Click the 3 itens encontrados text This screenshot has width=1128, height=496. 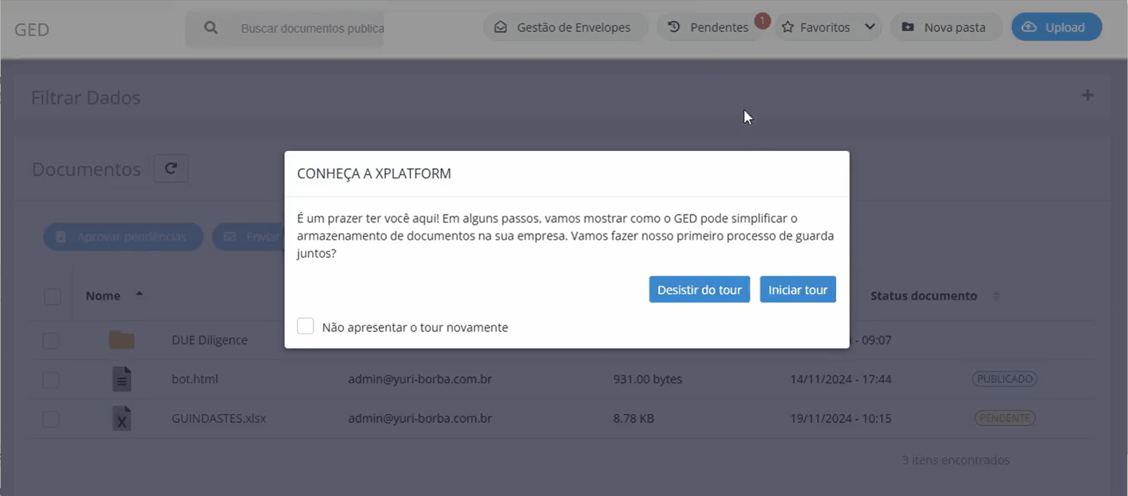956,460
